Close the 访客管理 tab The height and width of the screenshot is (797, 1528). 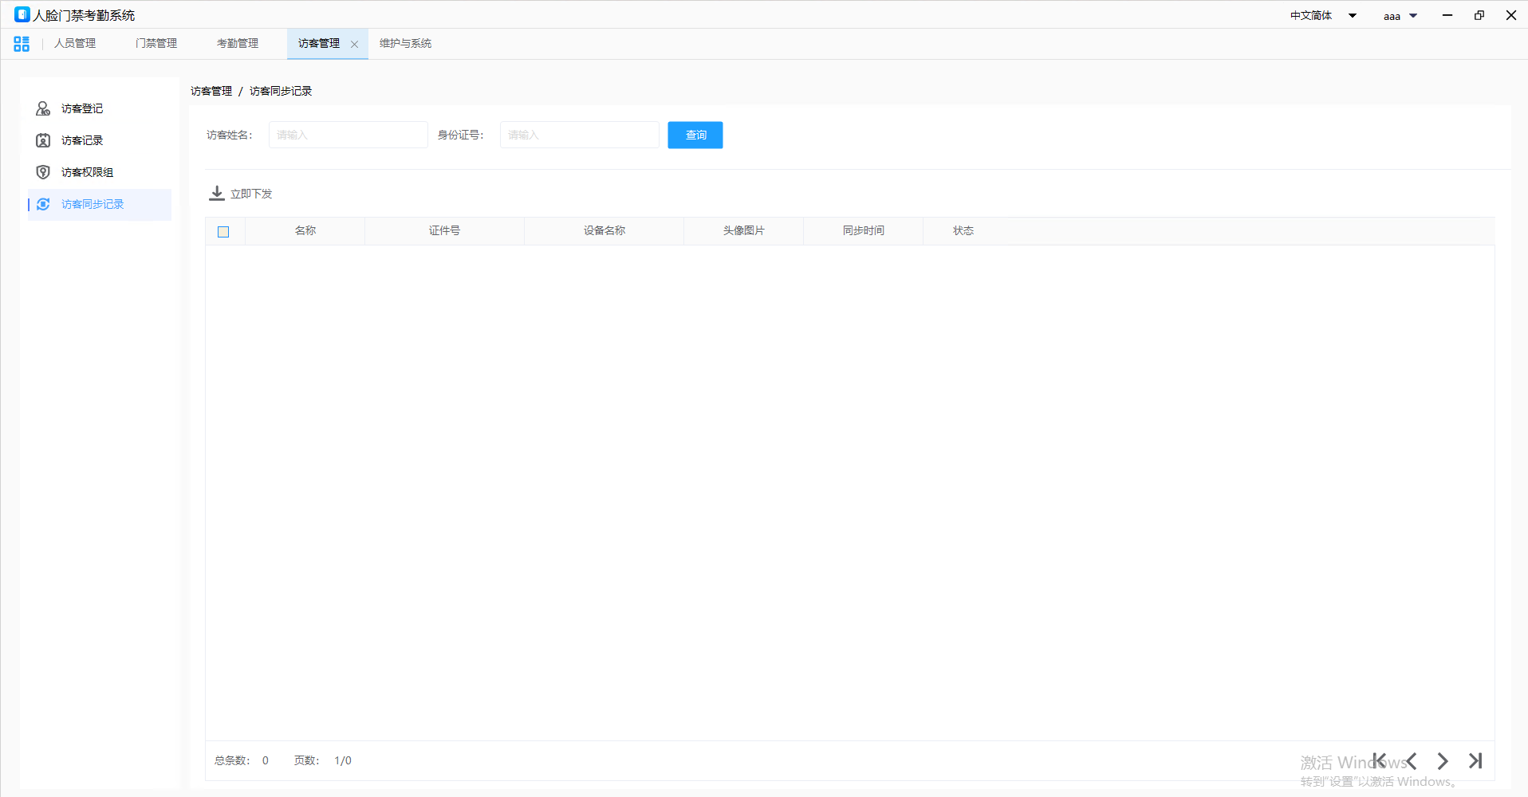[355, 45]
